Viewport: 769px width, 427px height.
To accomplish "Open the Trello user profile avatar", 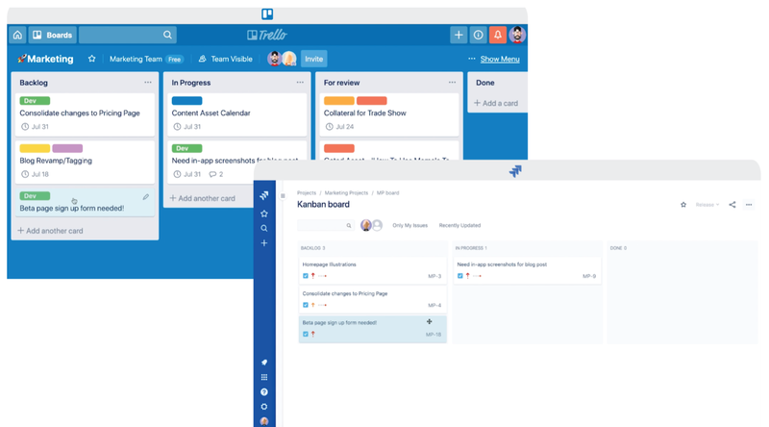I will click(x=517, y=35).
